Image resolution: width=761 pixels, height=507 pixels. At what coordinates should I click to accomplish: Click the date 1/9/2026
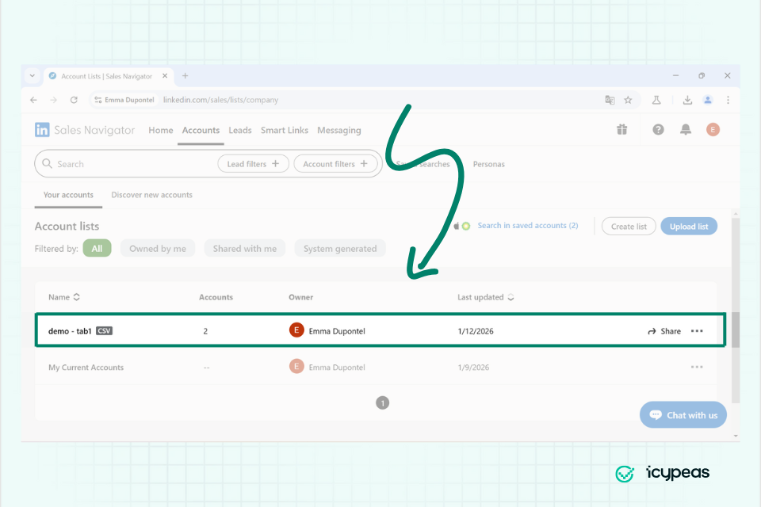tap(473, 368)
